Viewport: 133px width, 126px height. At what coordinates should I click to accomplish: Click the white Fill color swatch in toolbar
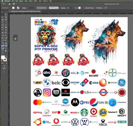tap(3, 57)
